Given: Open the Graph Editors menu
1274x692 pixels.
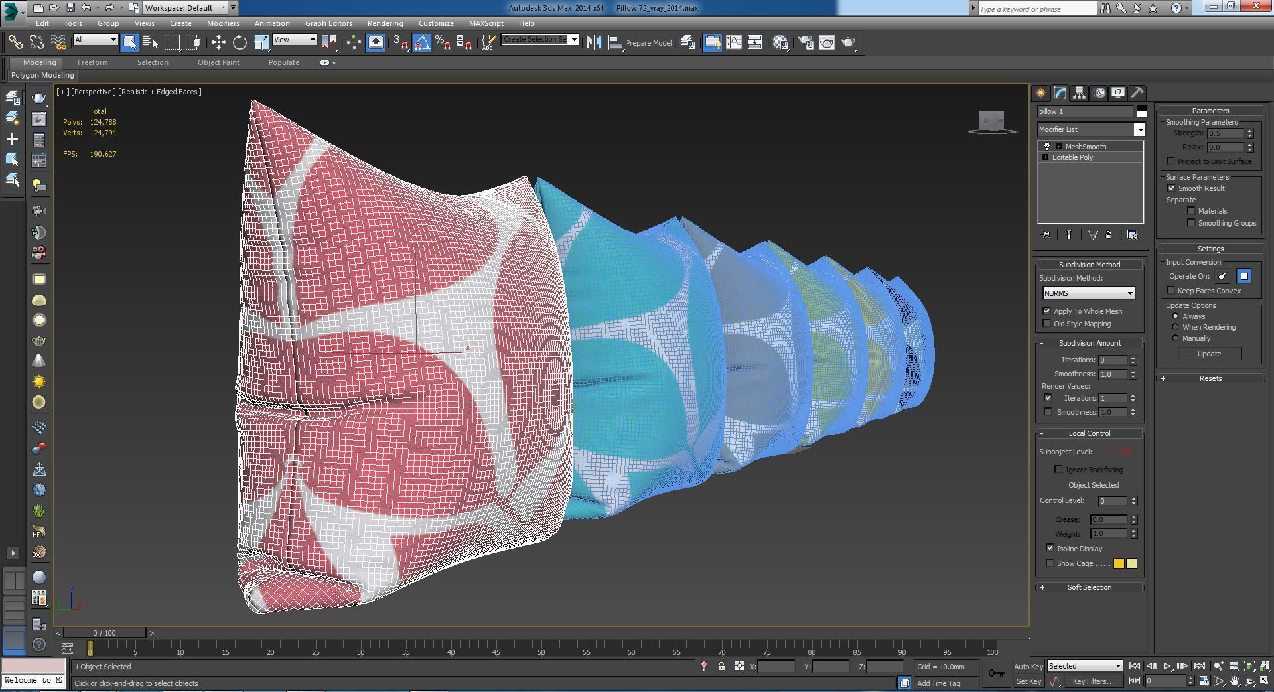Looking at the screenshot, I should 328,23.
